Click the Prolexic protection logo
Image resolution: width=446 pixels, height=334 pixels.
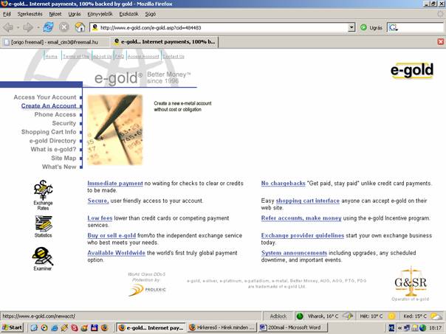(145, 290)
